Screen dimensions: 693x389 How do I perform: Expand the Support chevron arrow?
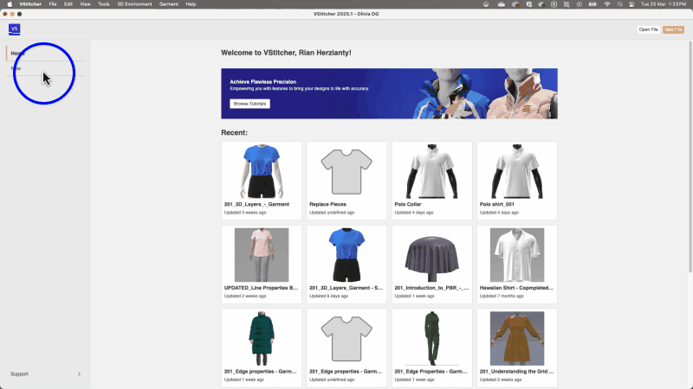pyautogui.click(x=79, y=374)
